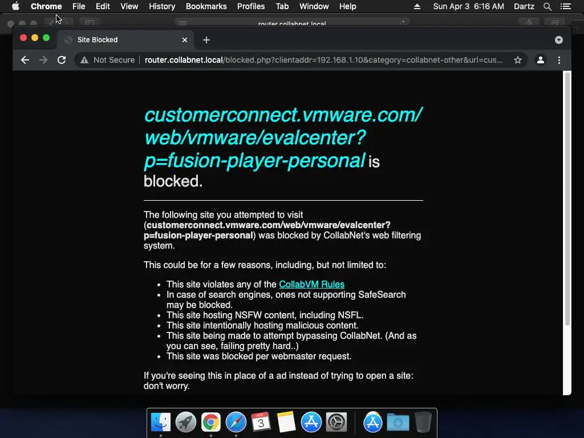
Task: Go back using Chrome's back arrow
Action: (x=25, y=60)
